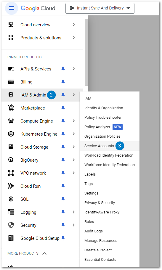Click the hamburger navigation menu icon
Image resolution: width=162 pixels, height=270 pixels.
12,8
